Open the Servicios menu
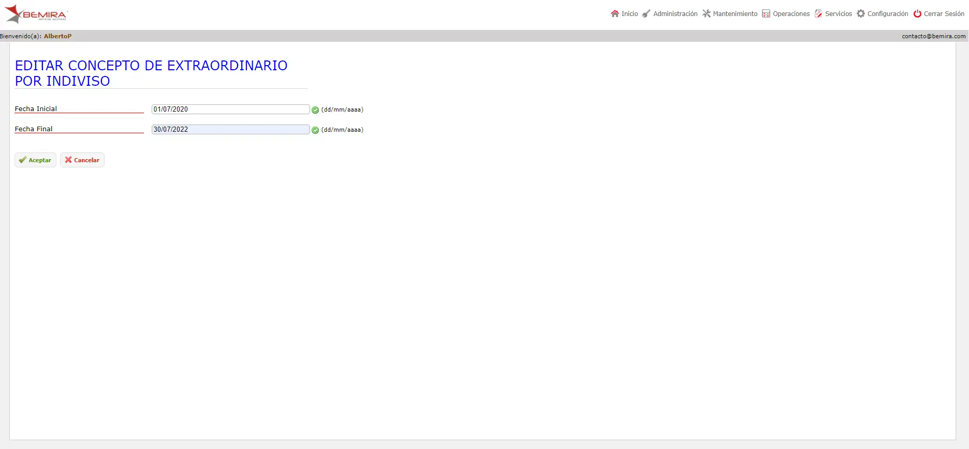 839,14
